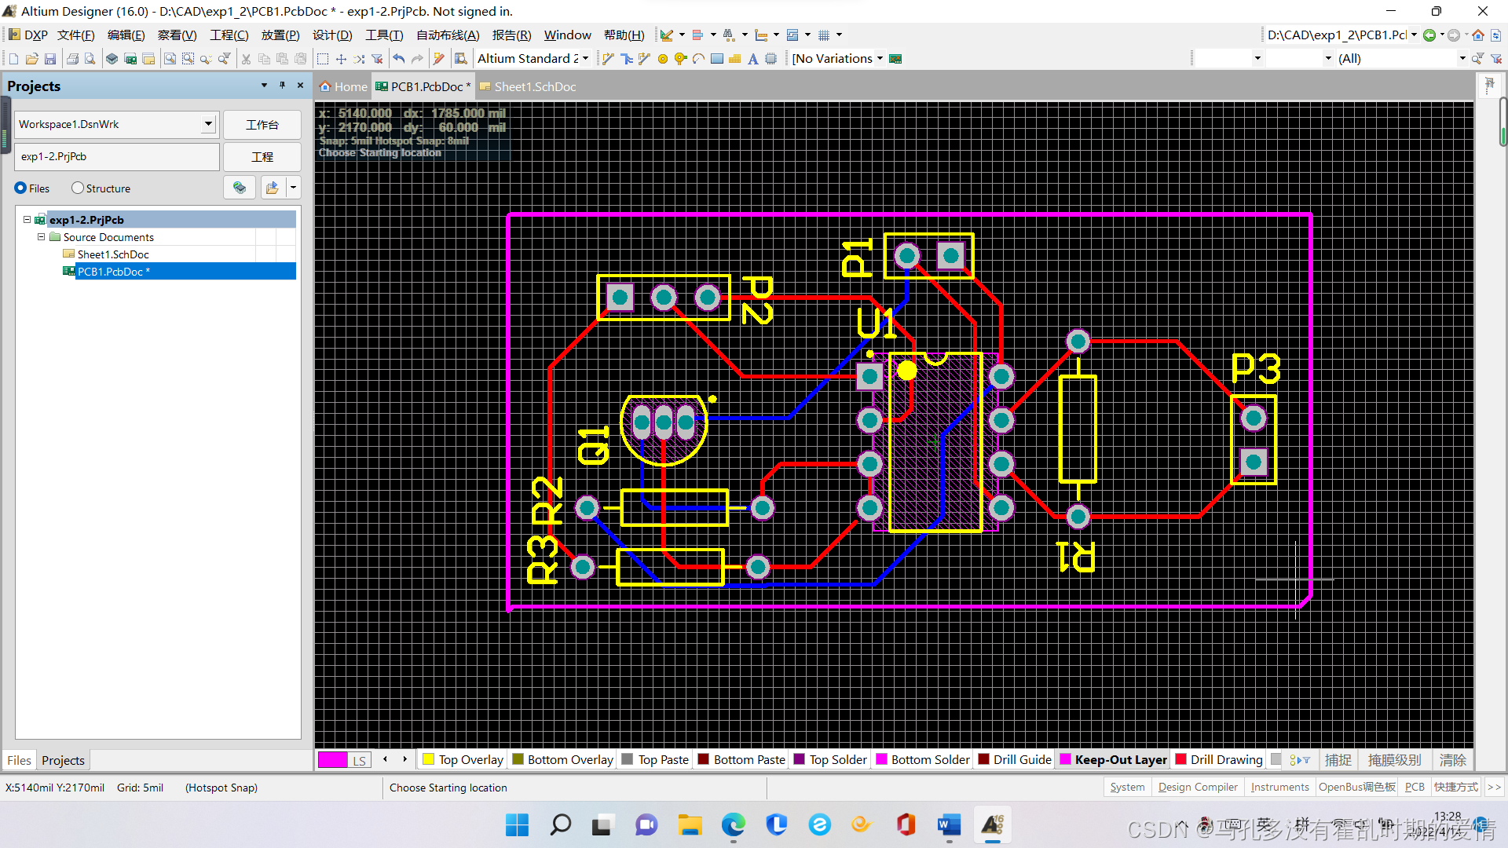Open Microsoft Edge from the taskbar
This screenshot has width=1508, height=848.
[733, 825]
